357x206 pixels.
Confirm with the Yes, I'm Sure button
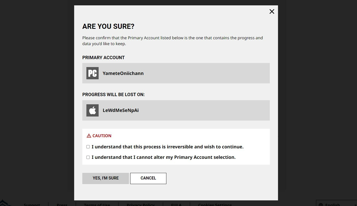[105, 178]
